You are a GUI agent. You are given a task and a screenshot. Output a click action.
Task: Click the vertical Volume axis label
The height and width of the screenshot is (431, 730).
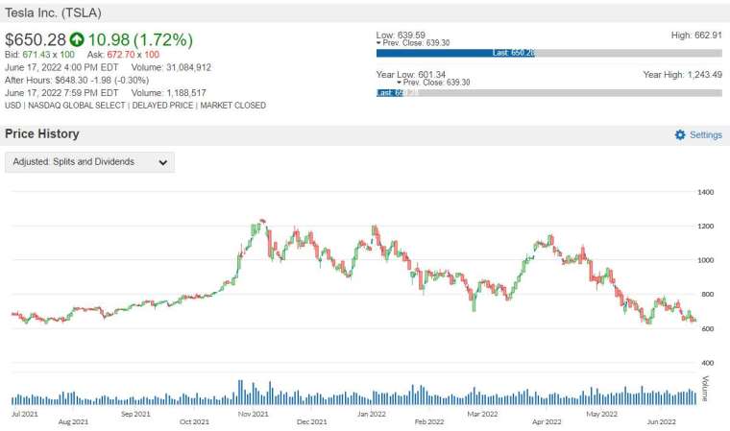point(705,388)
